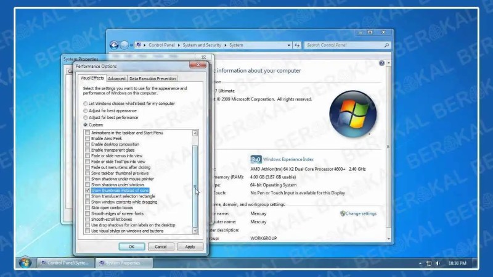493x277 pixels.
Task: Expand the arrow before Control Panel breadcrumb
Action: tap(145, 45)
